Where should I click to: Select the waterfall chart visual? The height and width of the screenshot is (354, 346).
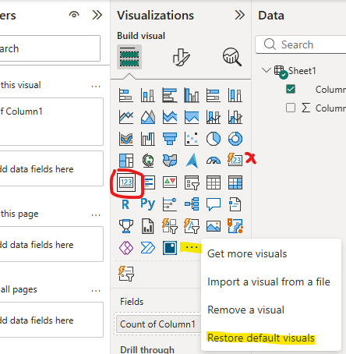[148, 139]
